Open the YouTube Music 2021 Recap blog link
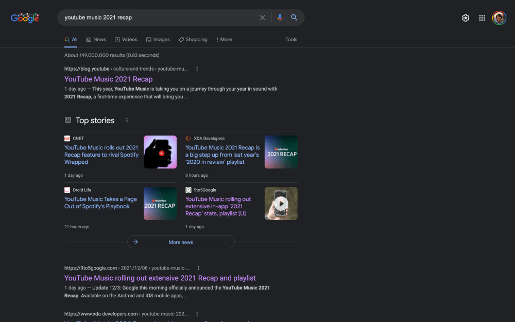515x322 pixels. [108, 79]
